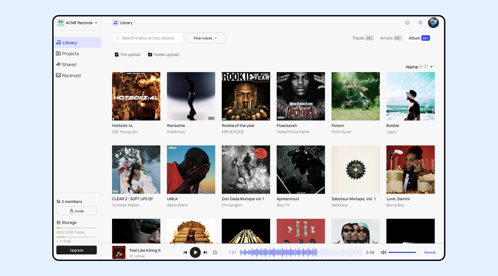Screen dimensions: 498x276
Task: Click the Myth Syzer artist name
Action: [x=341, y=132]
